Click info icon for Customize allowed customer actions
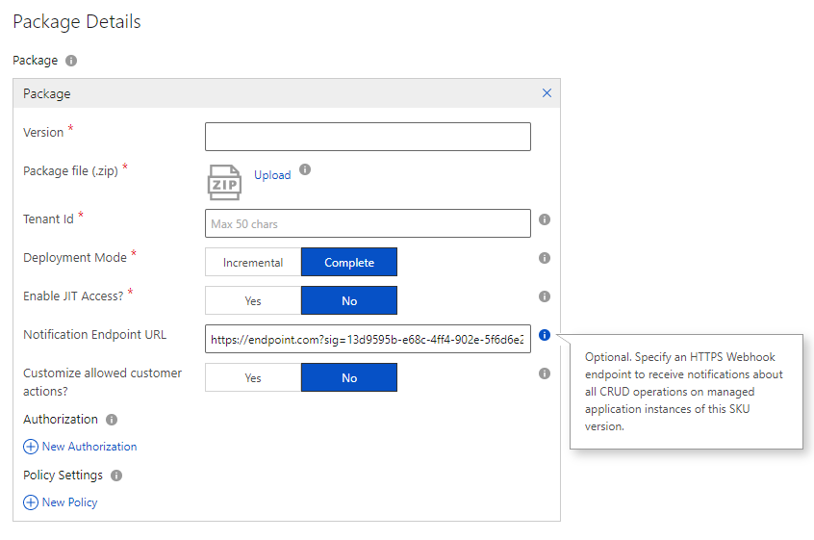The image size is (814, 540). [x=544, y=373]
